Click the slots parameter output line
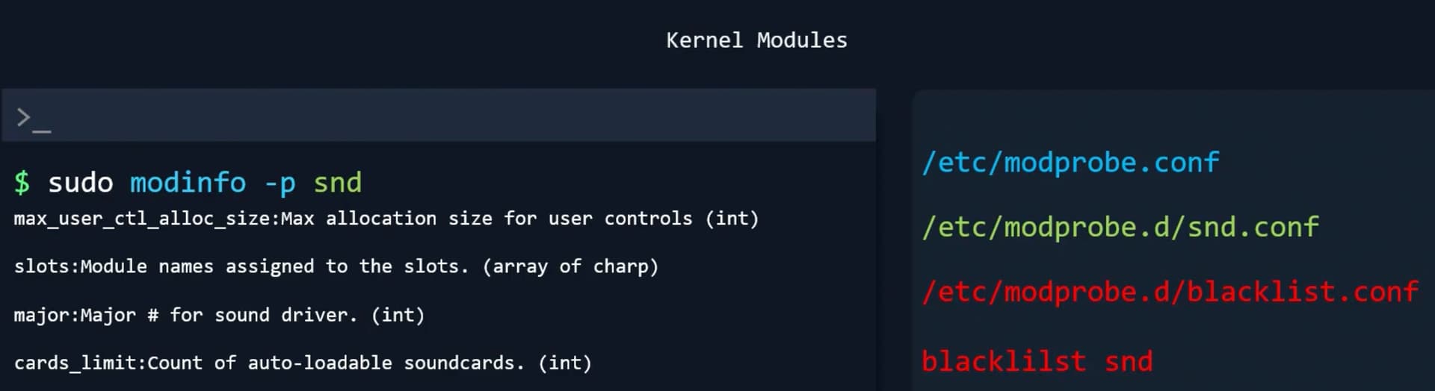Image resolution: width=1435 pixels, height=391 pixels. tap(336, 266)
